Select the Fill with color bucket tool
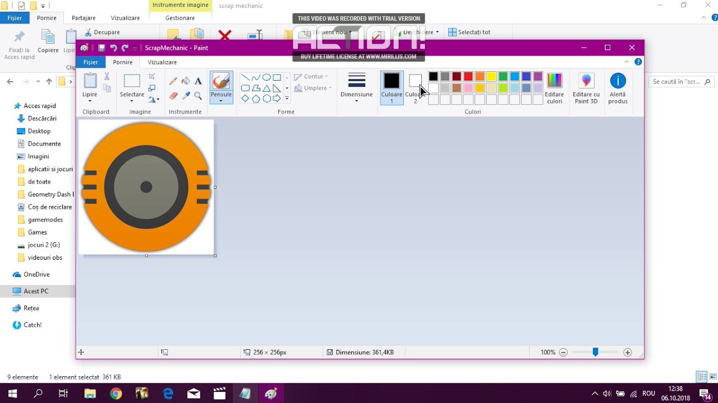This screenshot has height=403, width=718. 186,81
